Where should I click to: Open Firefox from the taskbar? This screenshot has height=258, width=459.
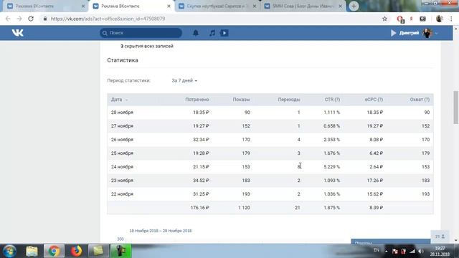[x=76, y=251]
